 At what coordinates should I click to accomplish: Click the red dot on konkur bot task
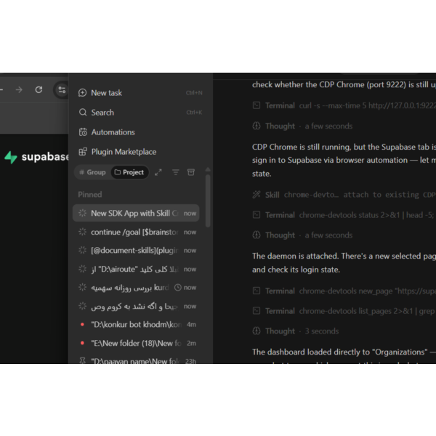(82, 325)
